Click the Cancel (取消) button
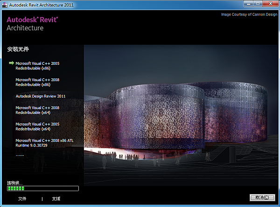This screenshot has height=207, width=280. [x=262, y=198]
